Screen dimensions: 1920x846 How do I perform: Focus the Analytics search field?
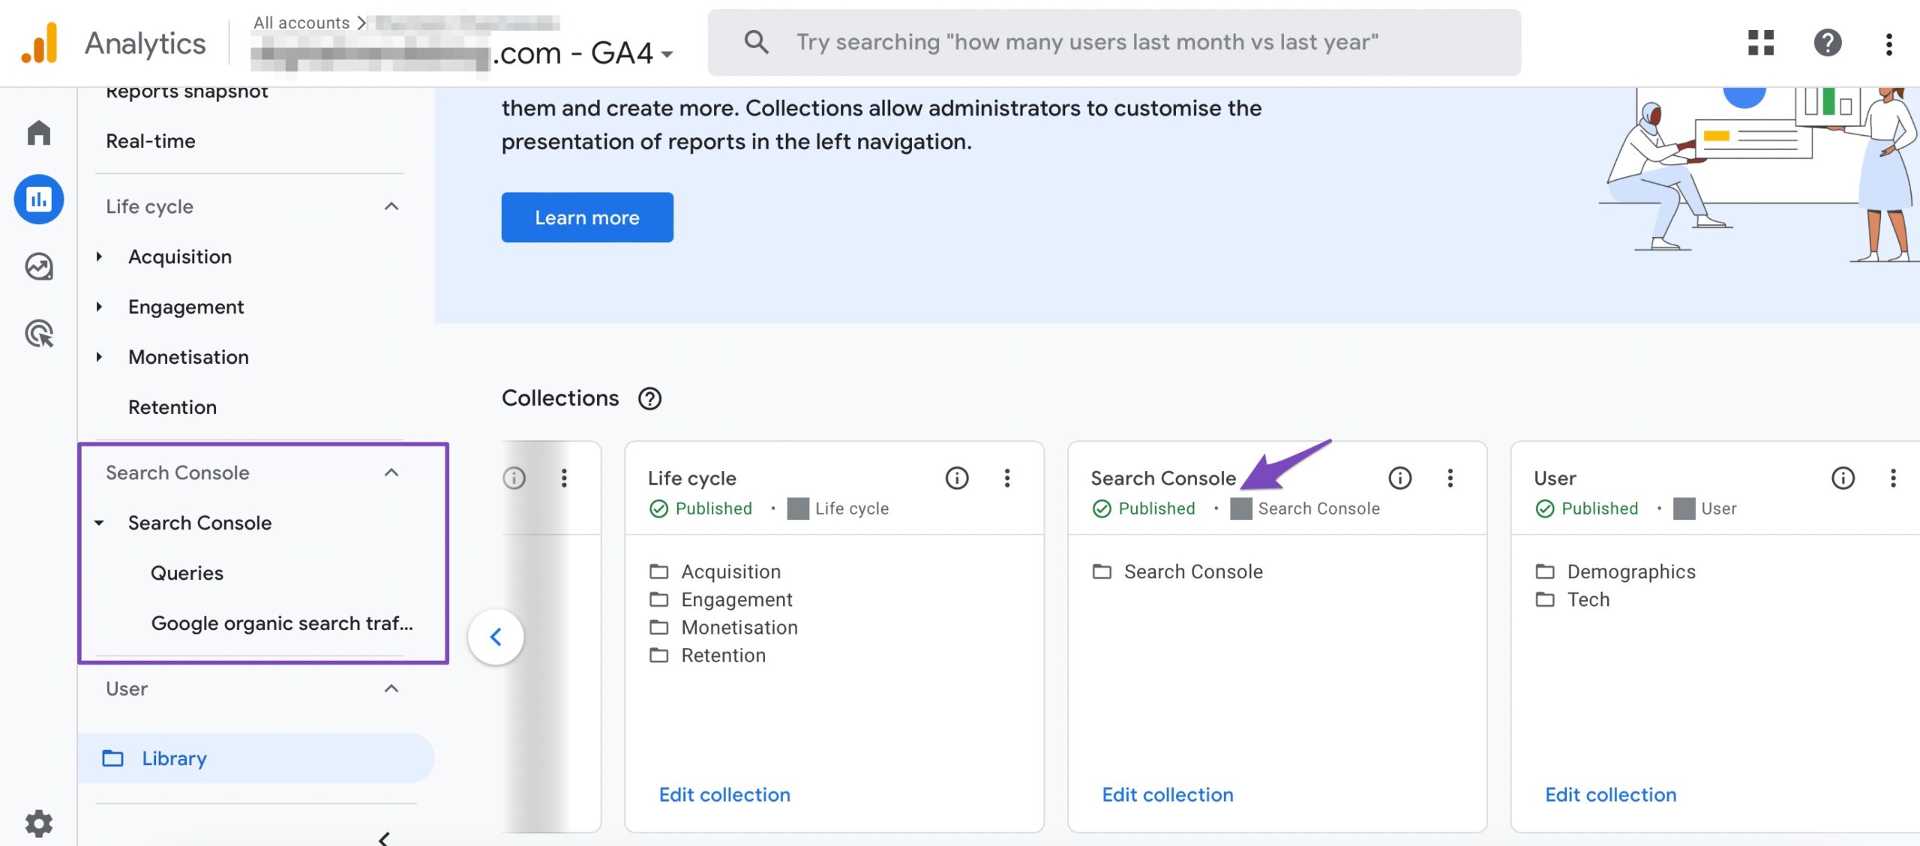(x=1114, y=42)
